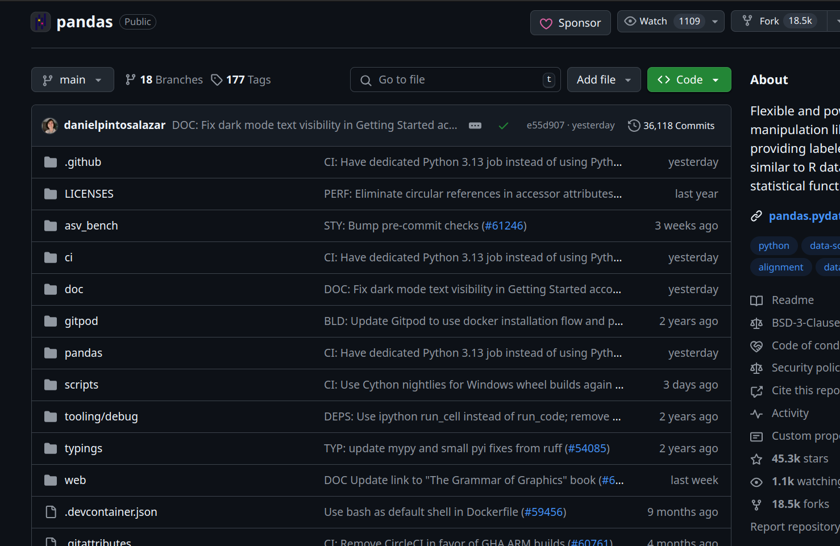
Task: Click the book icon beside Readme
Action: pyautogui.click(x=756, y=301)
